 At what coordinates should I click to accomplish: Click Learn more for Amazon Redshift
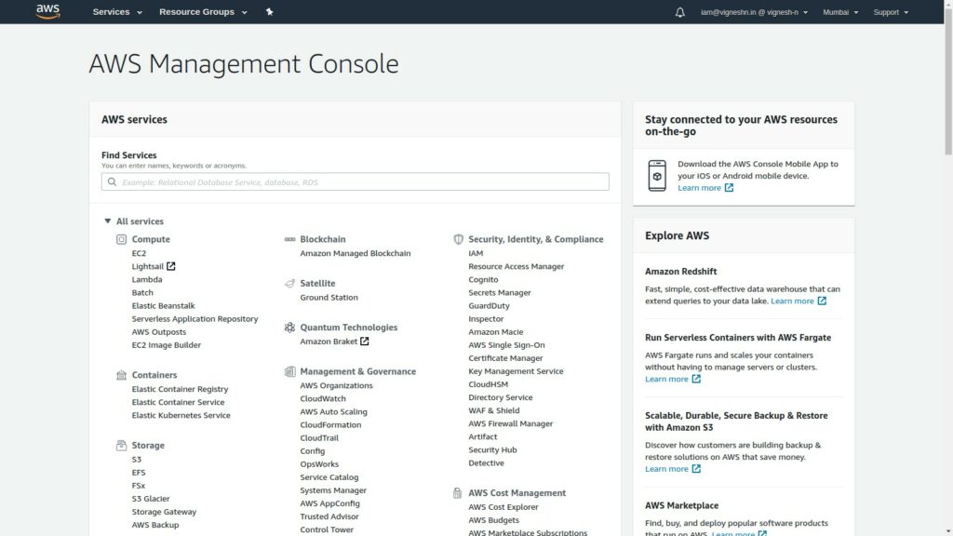pyautogui.click(x=792, y=301)
